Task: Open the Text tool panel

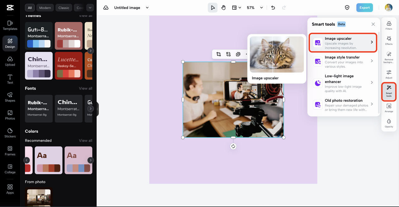Action: pos(10,79)
